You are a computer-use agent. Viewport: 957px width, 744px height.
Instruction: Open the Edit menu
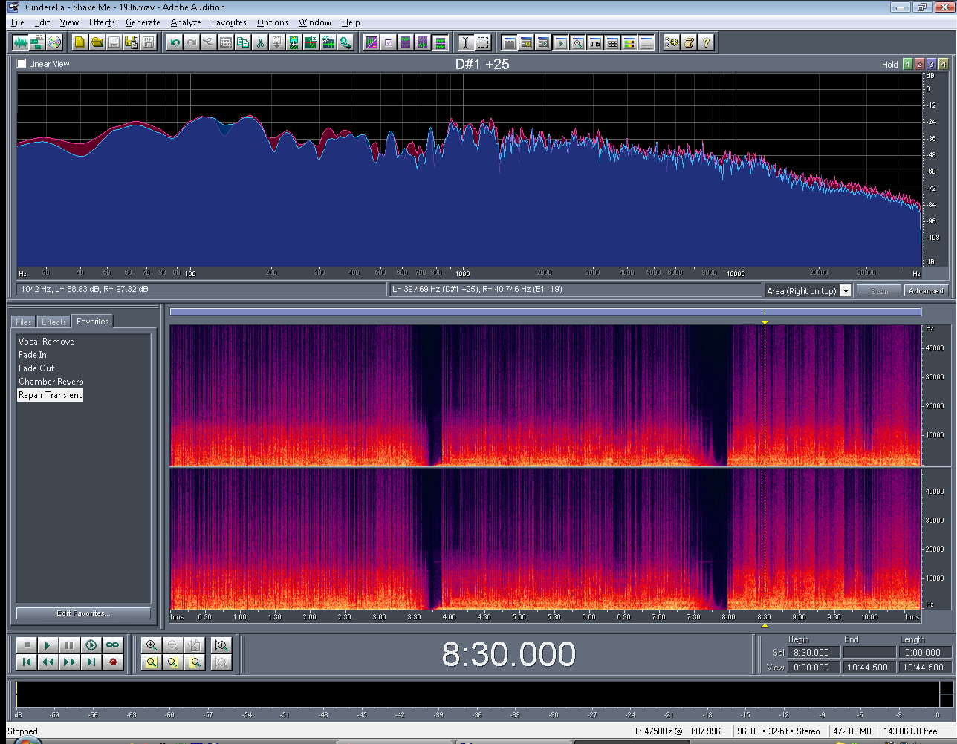42,22
